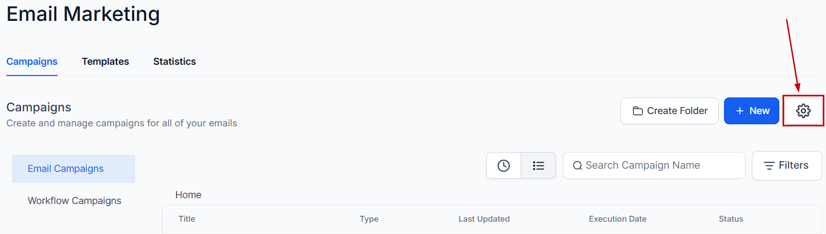This screenshot has width=826, height=234.
Task: Select the Campaigns tab
Action: click(x=32, y=62)
